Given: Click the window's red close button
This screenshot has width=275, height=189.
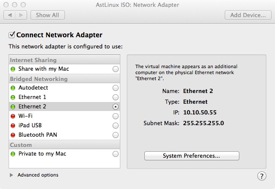Looking at the screenshot, I should click(6, 5).
